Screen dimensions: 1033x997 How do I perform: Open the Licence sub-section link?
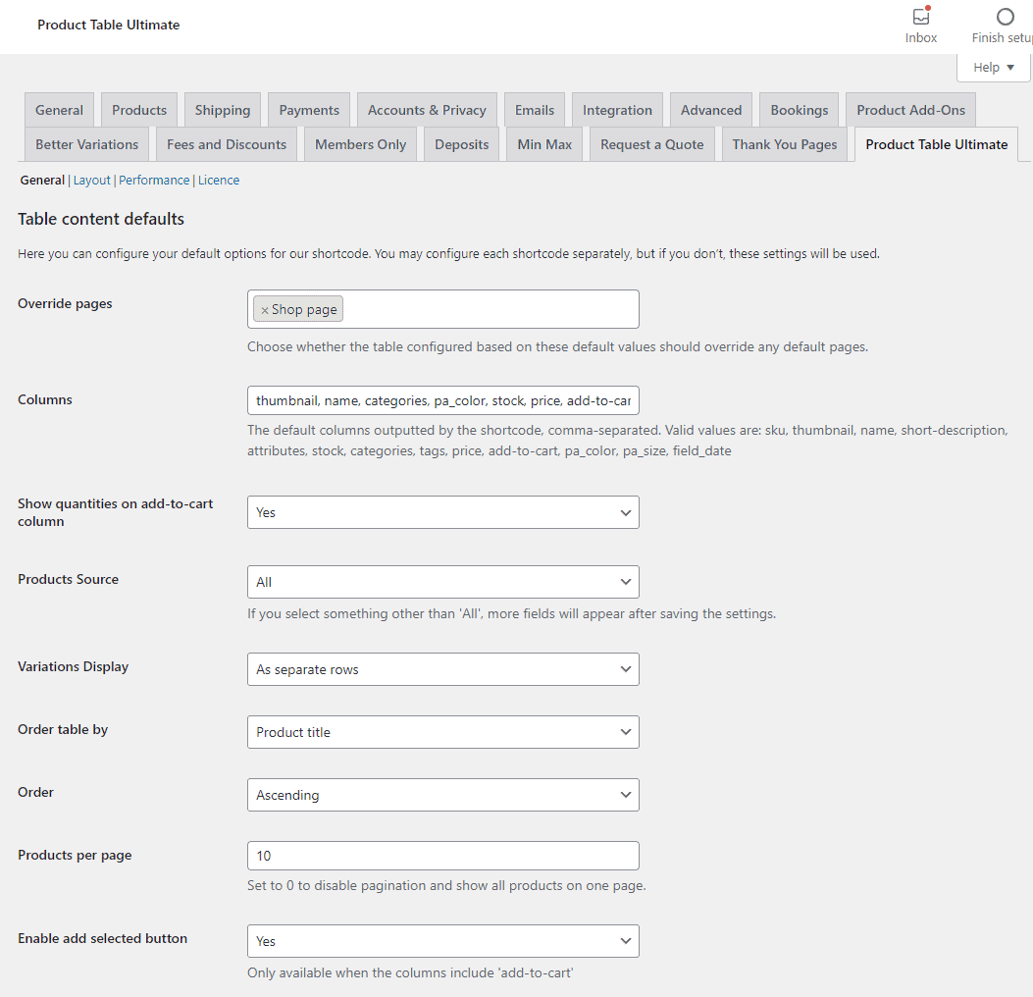click(x=219, y=180)
